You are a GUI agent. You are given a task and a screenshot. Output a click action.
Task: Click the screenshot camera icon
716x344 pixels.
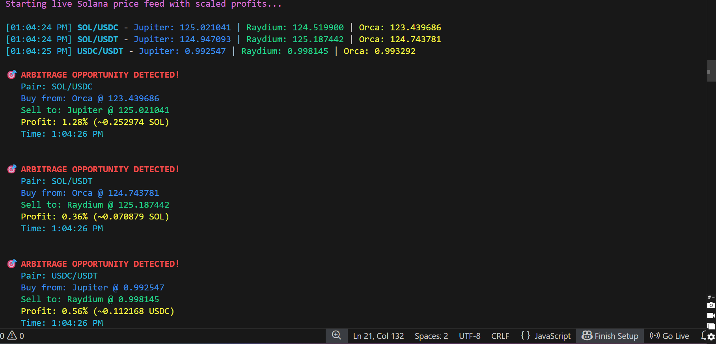click(711, 305)
